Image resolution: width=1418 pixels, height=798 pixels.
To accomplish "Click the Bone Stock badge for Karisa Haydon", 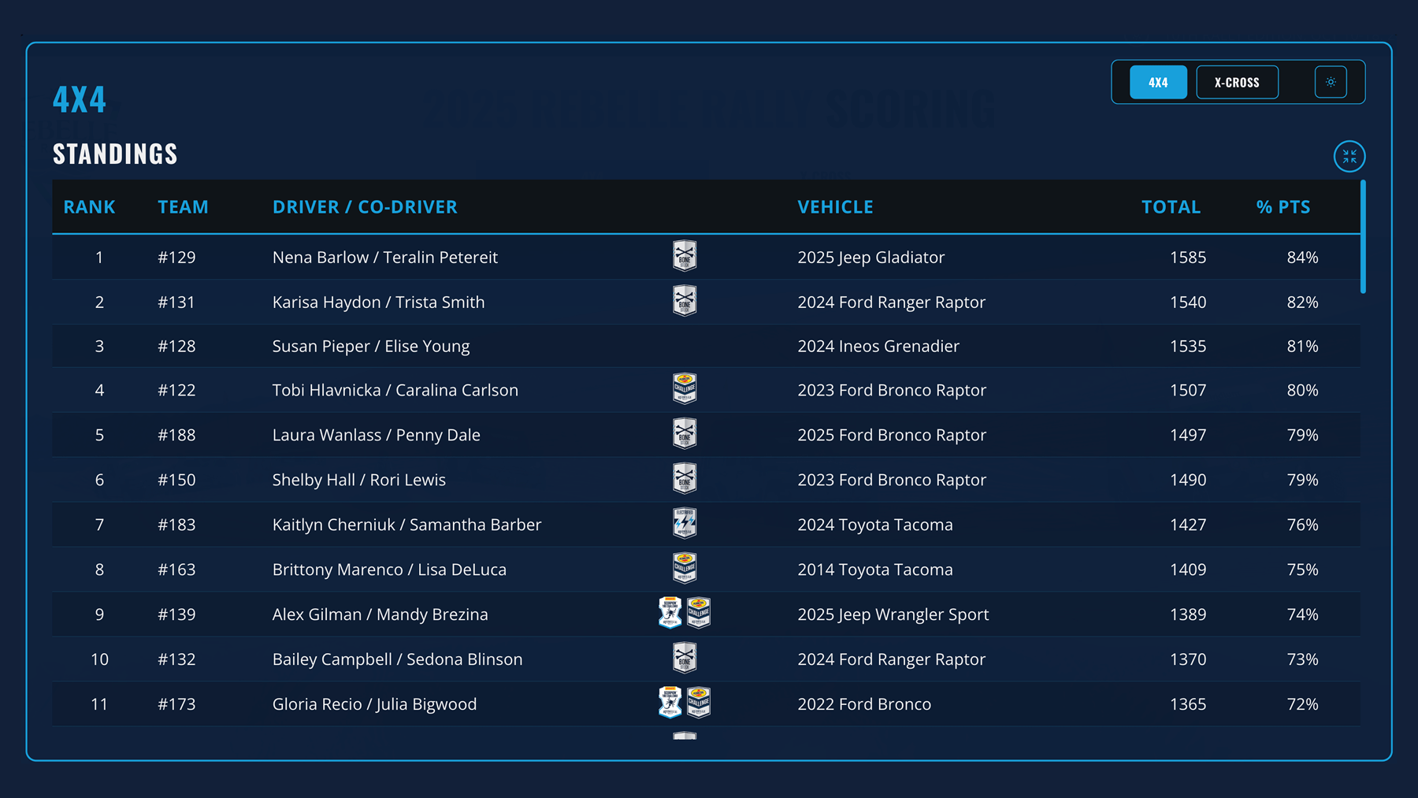I will (x=685, y=302).
